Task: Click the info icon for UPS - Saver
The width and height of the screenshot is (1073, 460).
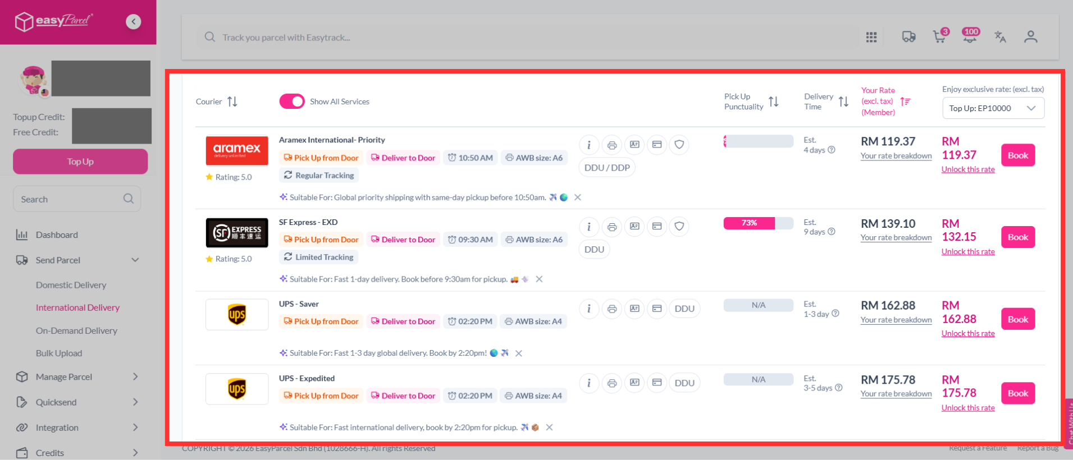Action: click(589, 309)
